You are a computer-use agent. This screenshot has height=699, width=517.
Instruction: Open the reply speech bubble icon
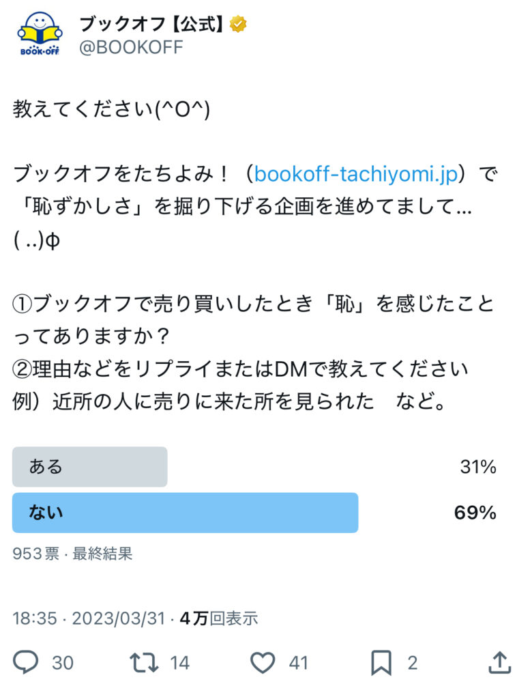coord(25,662)
